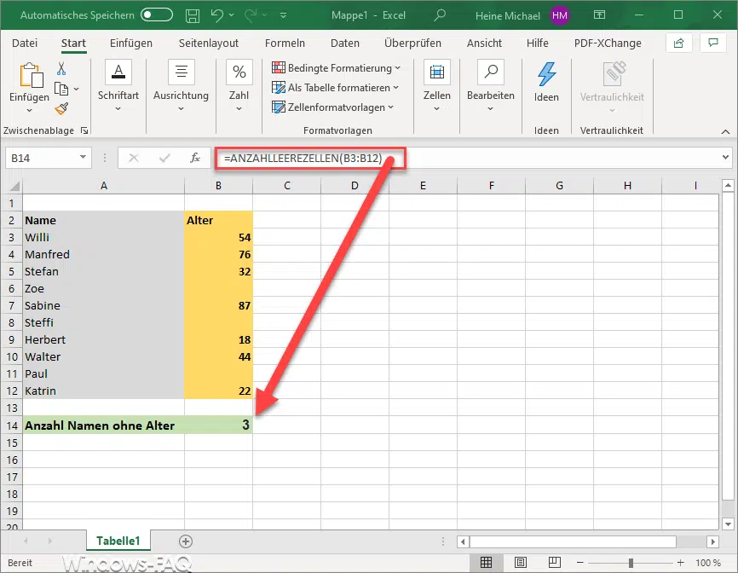Switch to Page Layout view button

click(519, 563)
